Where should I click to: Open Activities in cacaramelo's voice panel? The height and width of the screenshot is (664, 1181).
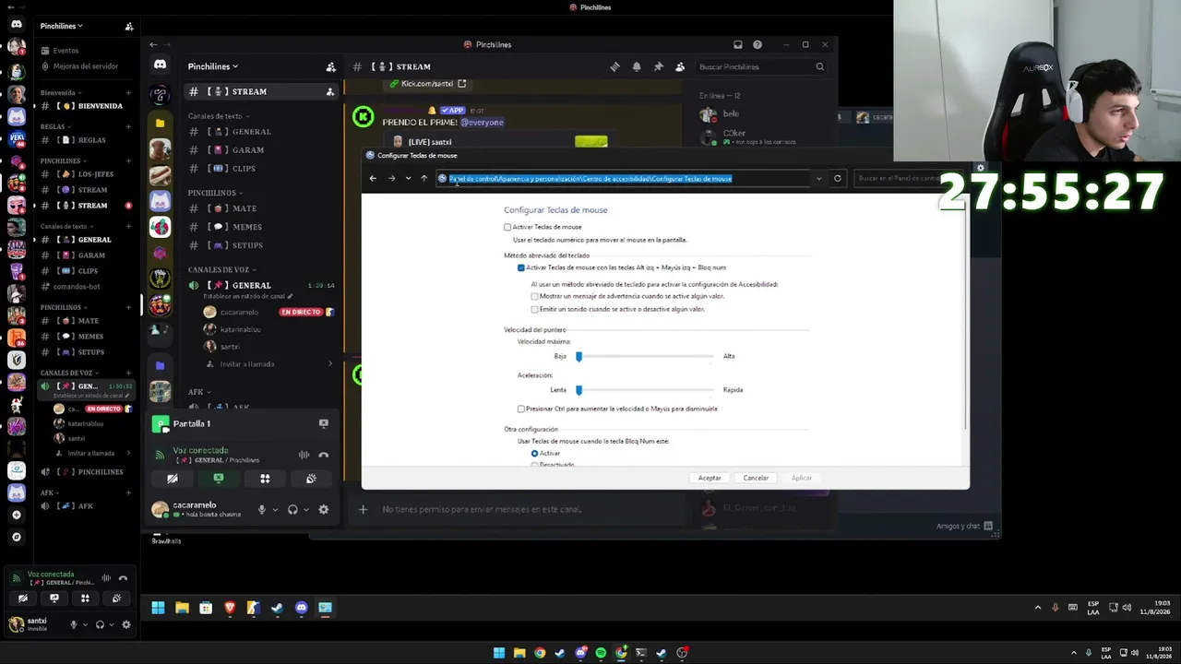tap(265, 479)
